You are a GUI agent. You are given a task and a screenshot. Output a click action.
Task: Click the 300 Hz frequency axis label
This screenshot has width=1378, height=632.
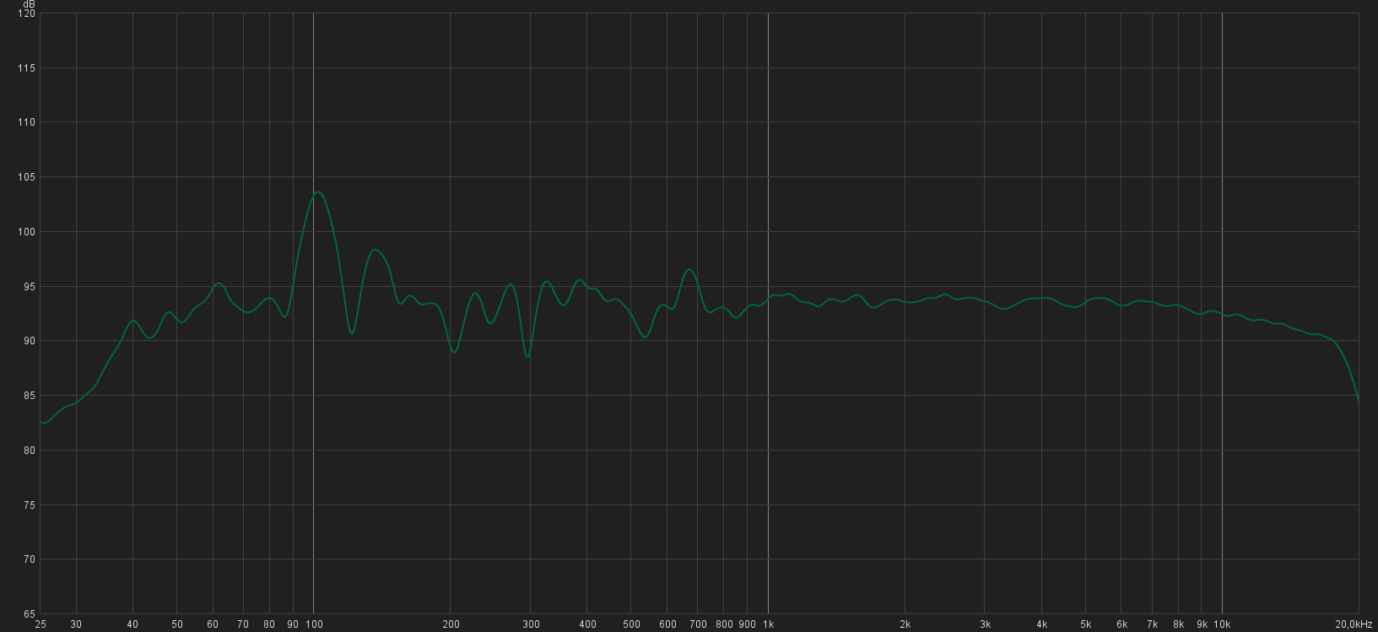tap(531, 624)
